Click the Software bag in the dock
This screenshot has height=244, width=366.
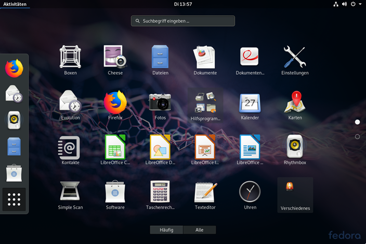14,173
